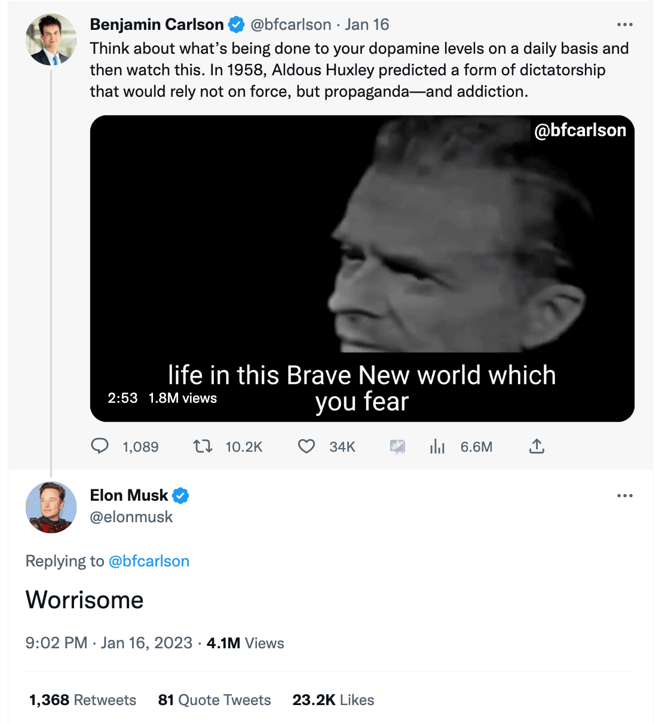The image size is (668, 723).
Task: Play the Aldous Huxley video
Action: point(362,268)
